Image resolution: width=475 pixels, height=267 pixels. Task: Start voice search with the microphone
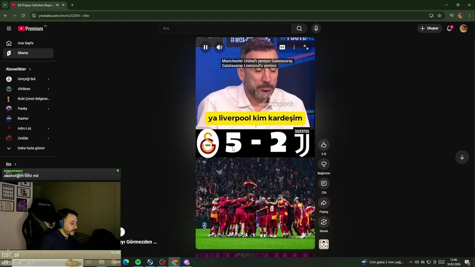pyautogui.click(x=316, y=29)
